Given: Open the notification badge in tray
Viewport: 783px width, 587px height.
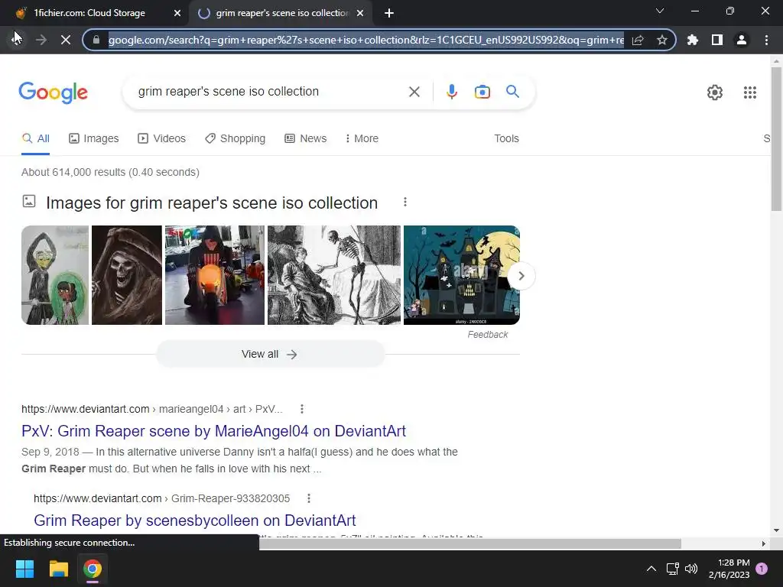Looking at the screenshot, I should click(762, 569).
